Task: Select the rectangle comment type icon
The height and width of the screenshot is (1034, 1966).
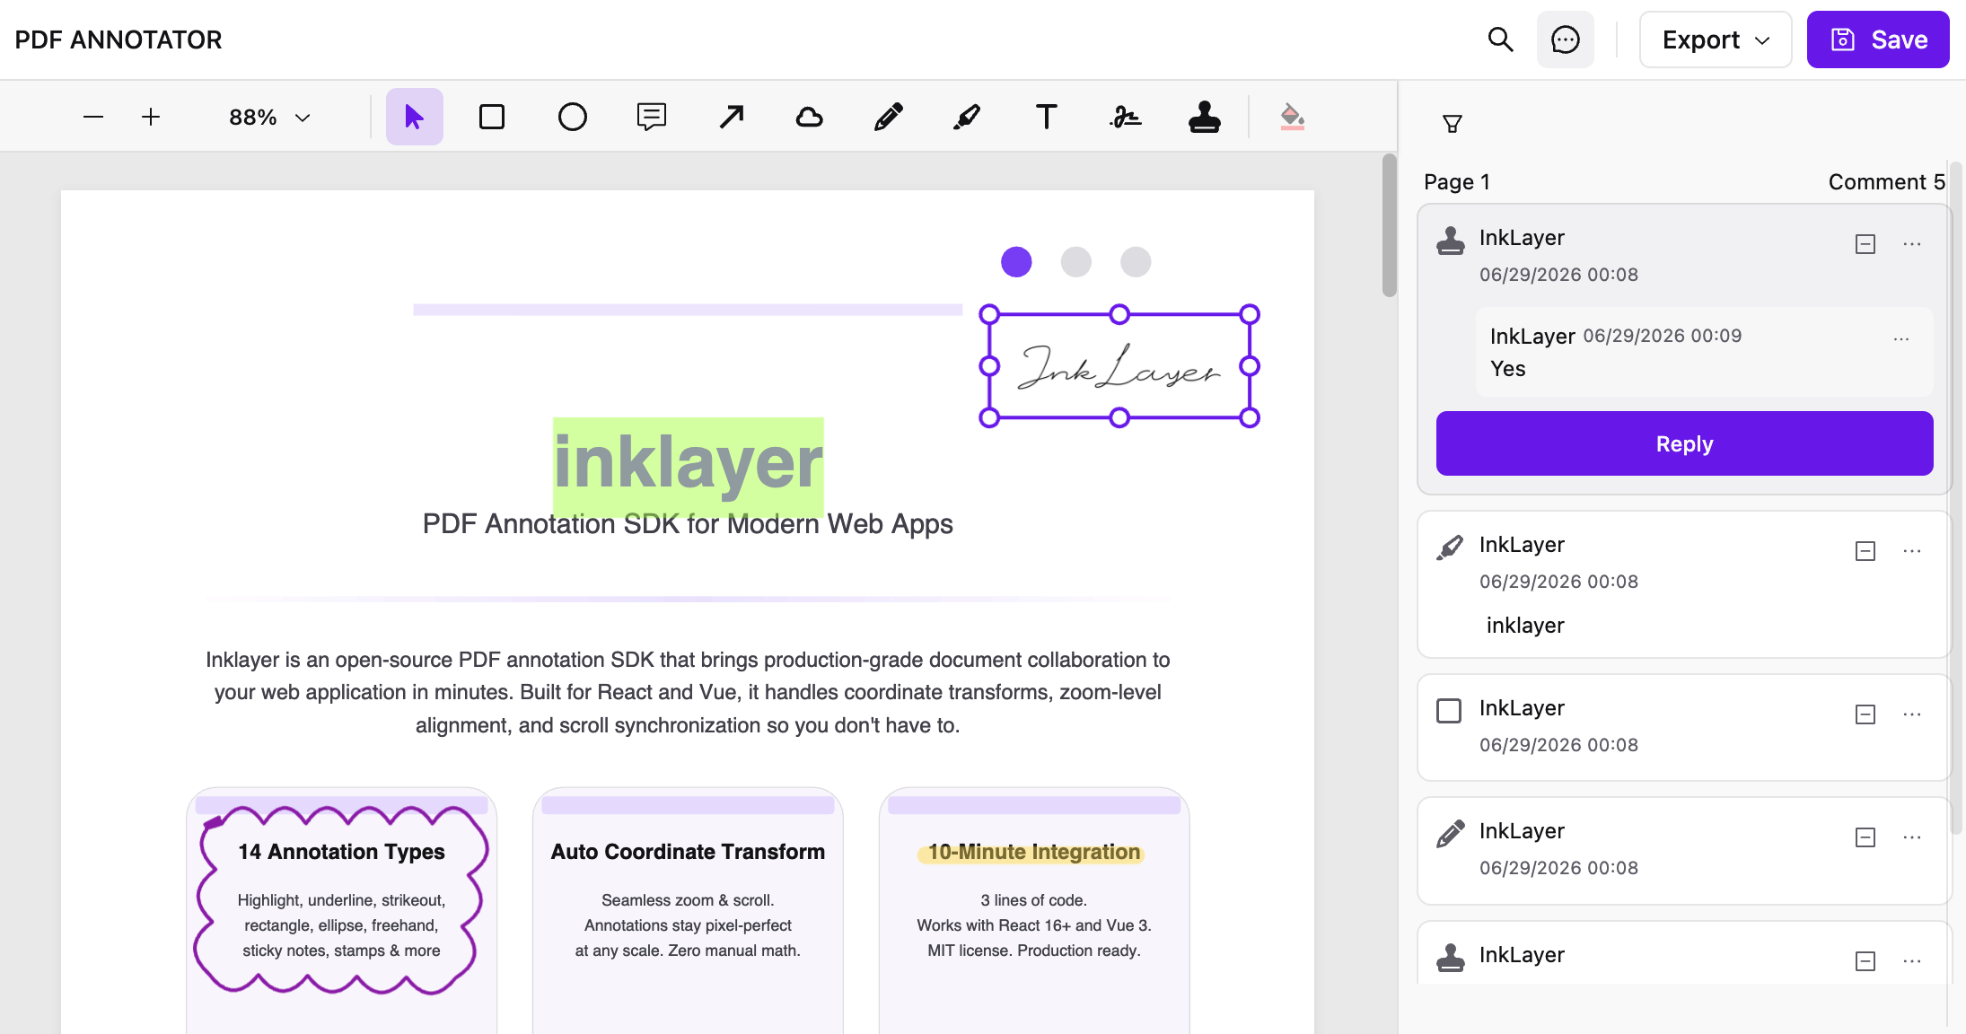Action: coord(1449,711)
